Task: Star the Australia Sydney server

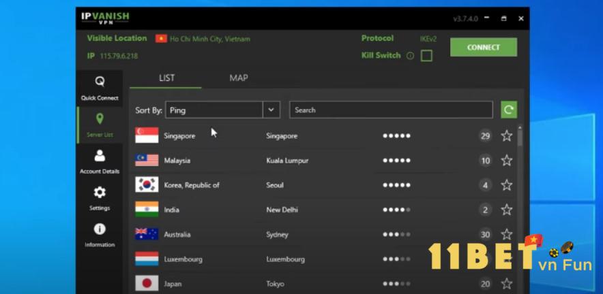Action: click(x=507, y=234)
